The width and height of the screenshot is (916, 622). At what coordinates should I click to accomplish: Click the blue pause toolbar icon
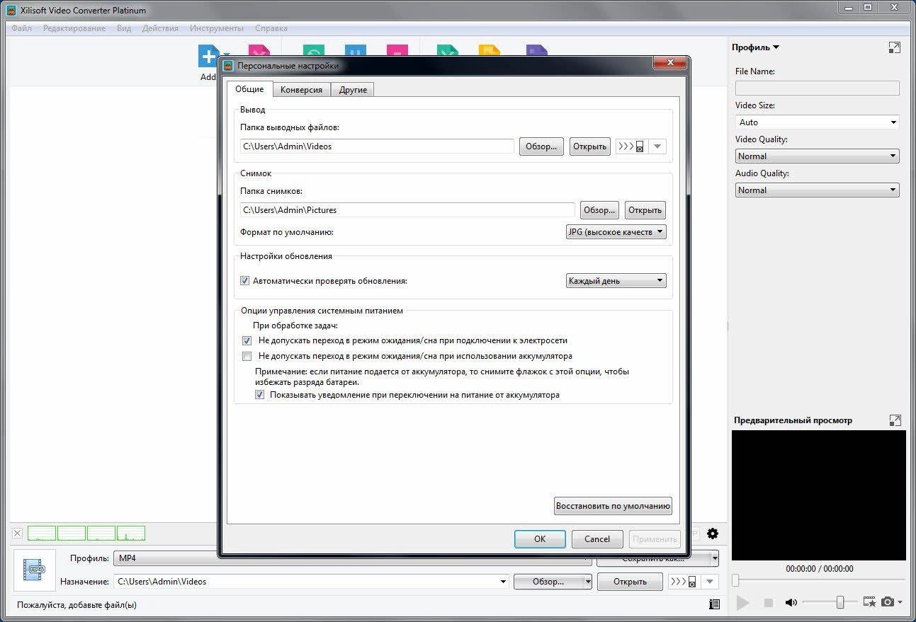tap(355, 51)
